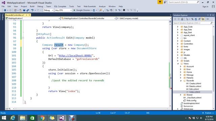The width and height of the screenshot is (216, 121).
Task: Open the Web Essentials menu
Action: point(90,6)
